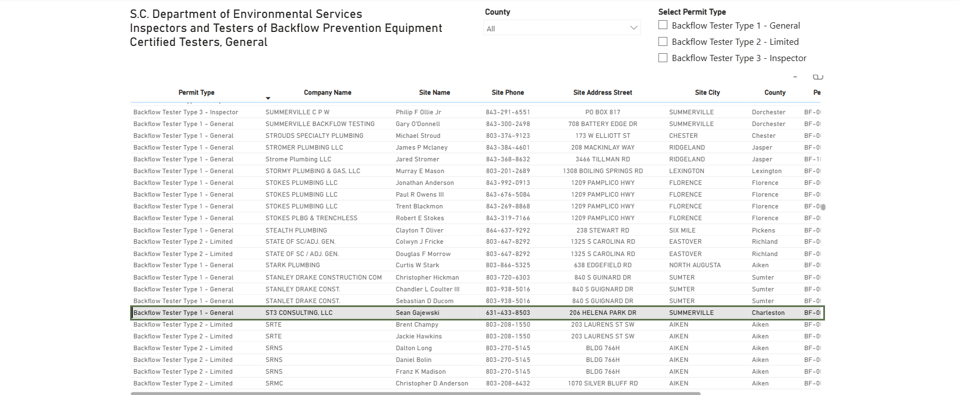
Task: Click address 1070 SILVER BLUFF RD
Action: point(603,383)
